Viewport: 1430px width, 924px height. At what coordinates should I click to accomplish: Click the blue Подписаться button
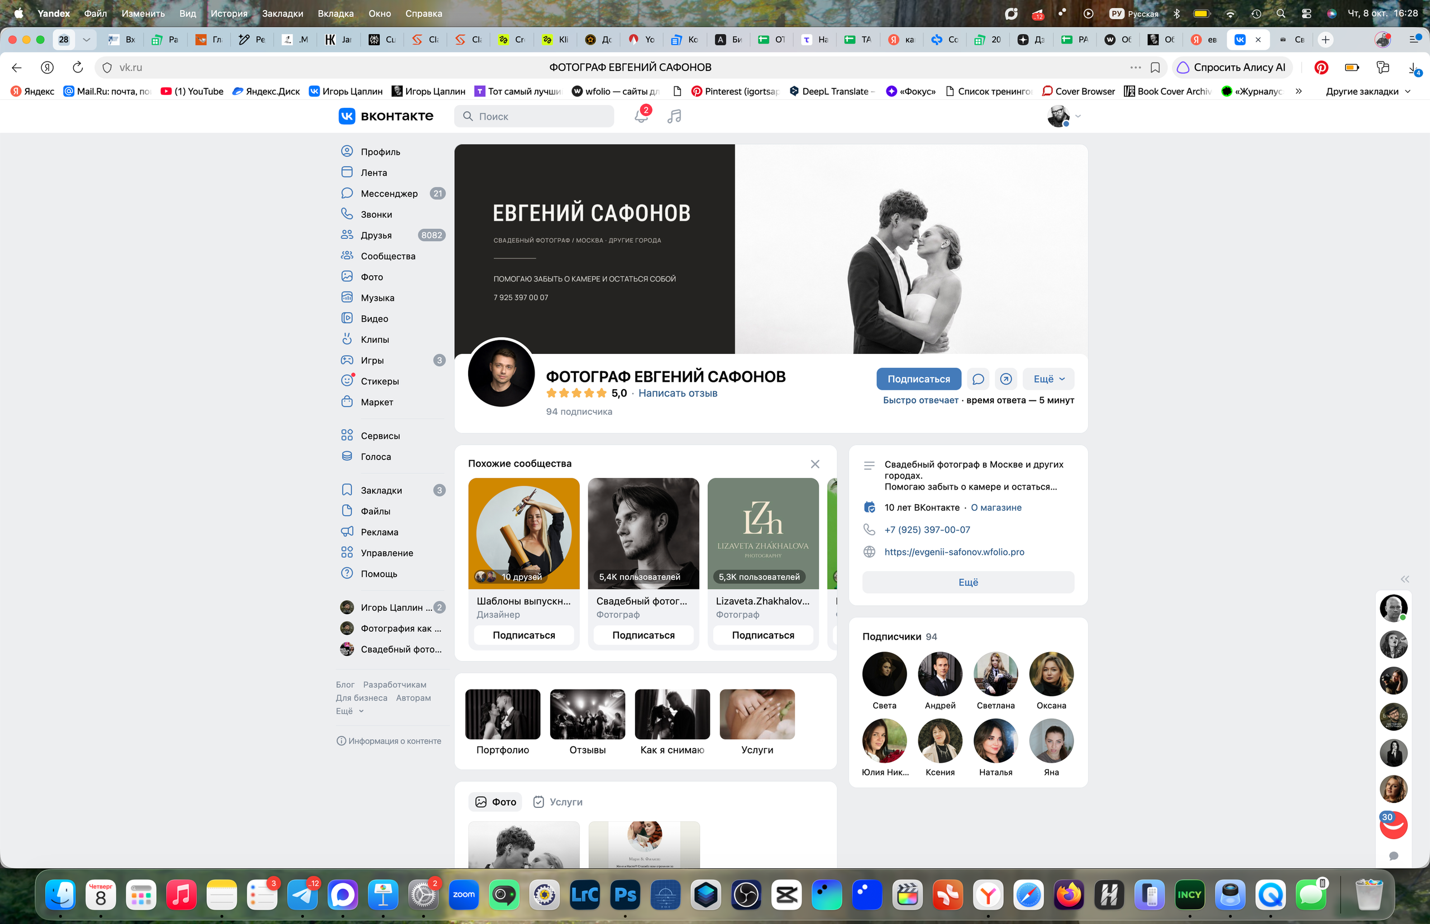click(x=918, y=379)
